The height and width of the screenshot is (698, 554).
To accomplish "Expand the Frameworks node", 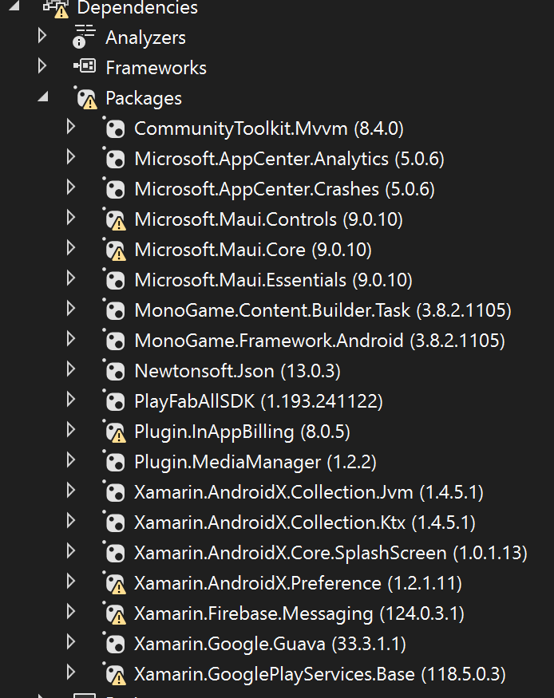I will click(x=42, y=67).
